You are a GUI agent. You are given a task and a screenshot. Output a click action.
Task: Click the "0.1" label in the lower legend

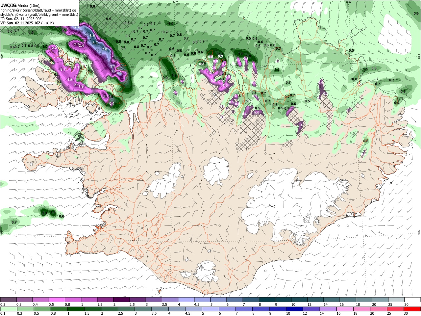(x=3, y=314)
